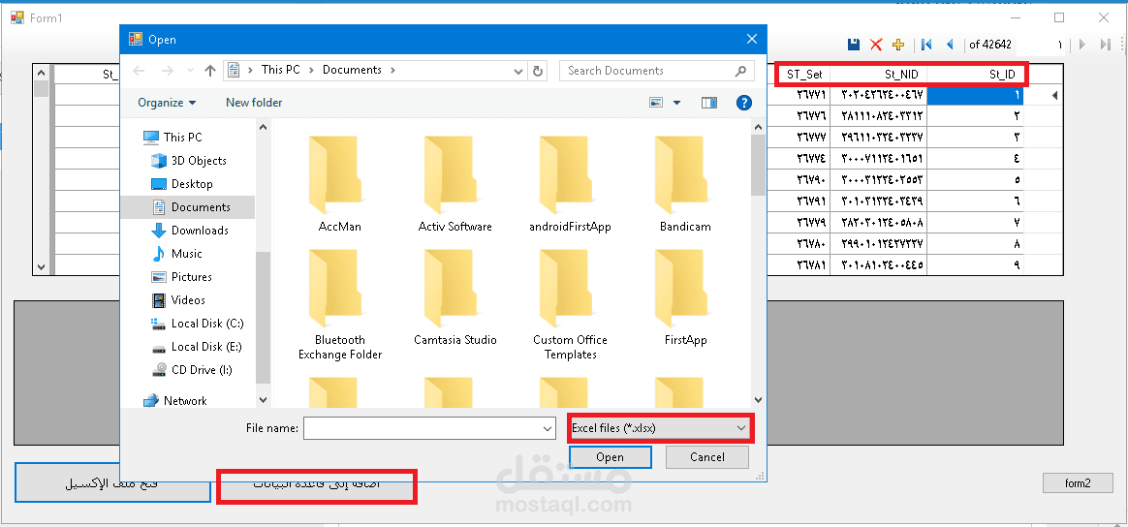Open the FirstApp folder
Screen dimensions: 1128x527
[x=685, y=297]
